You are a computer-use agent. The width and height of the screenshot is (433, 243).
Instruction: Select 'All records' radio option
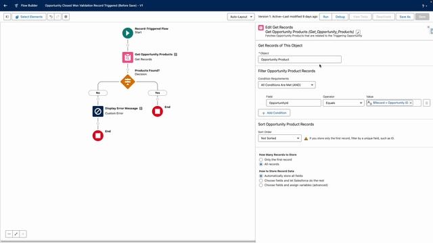(x=261, y=164)
